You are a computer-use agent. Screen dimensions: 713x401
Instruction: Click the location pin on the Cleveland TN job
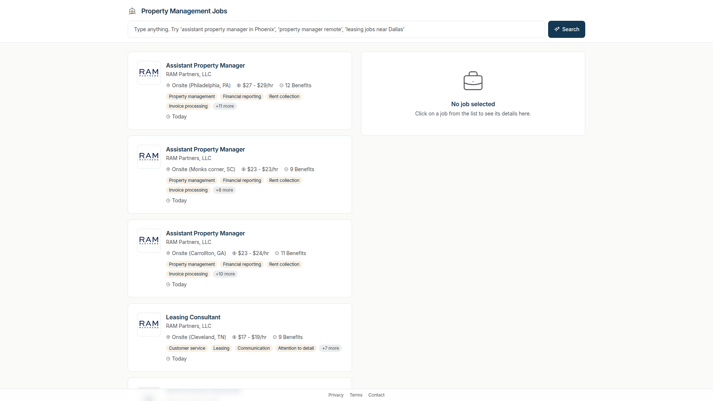pyautogui.click(x=168, y=337)
